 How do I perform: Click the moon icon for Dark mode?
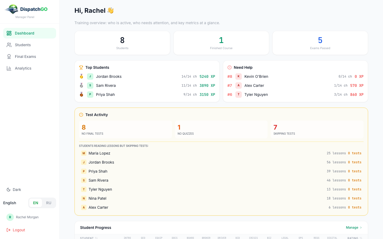coord(9,190)
